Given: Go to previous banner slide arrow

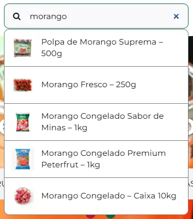Looking at the screenshot, I should [x=2, y=127].
